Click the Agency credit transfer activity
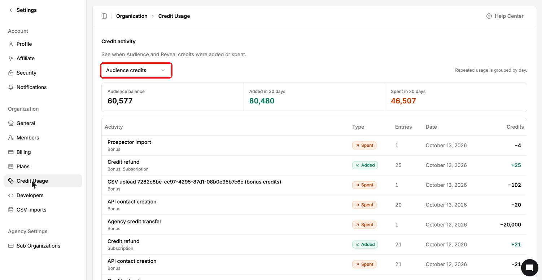 pyautogui.click(x=314, y=225)
